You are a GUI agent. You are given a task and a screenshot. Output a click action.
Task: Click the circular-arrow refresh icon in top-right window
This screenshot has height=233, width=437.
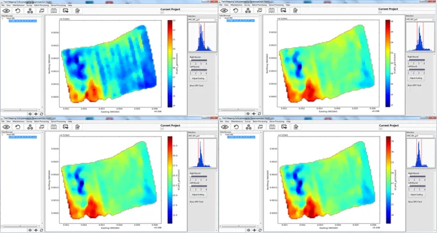(x=236, y=10)
